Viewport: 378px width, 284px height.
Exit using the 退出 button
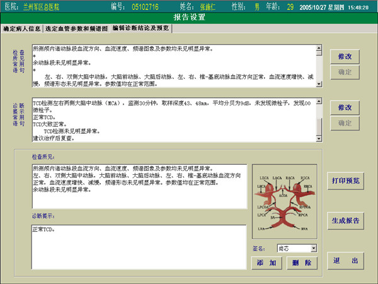tap(345, 261)
